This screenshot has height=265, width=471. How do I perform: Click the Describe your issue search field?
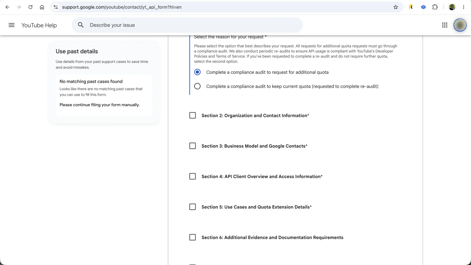coord(187,25)
